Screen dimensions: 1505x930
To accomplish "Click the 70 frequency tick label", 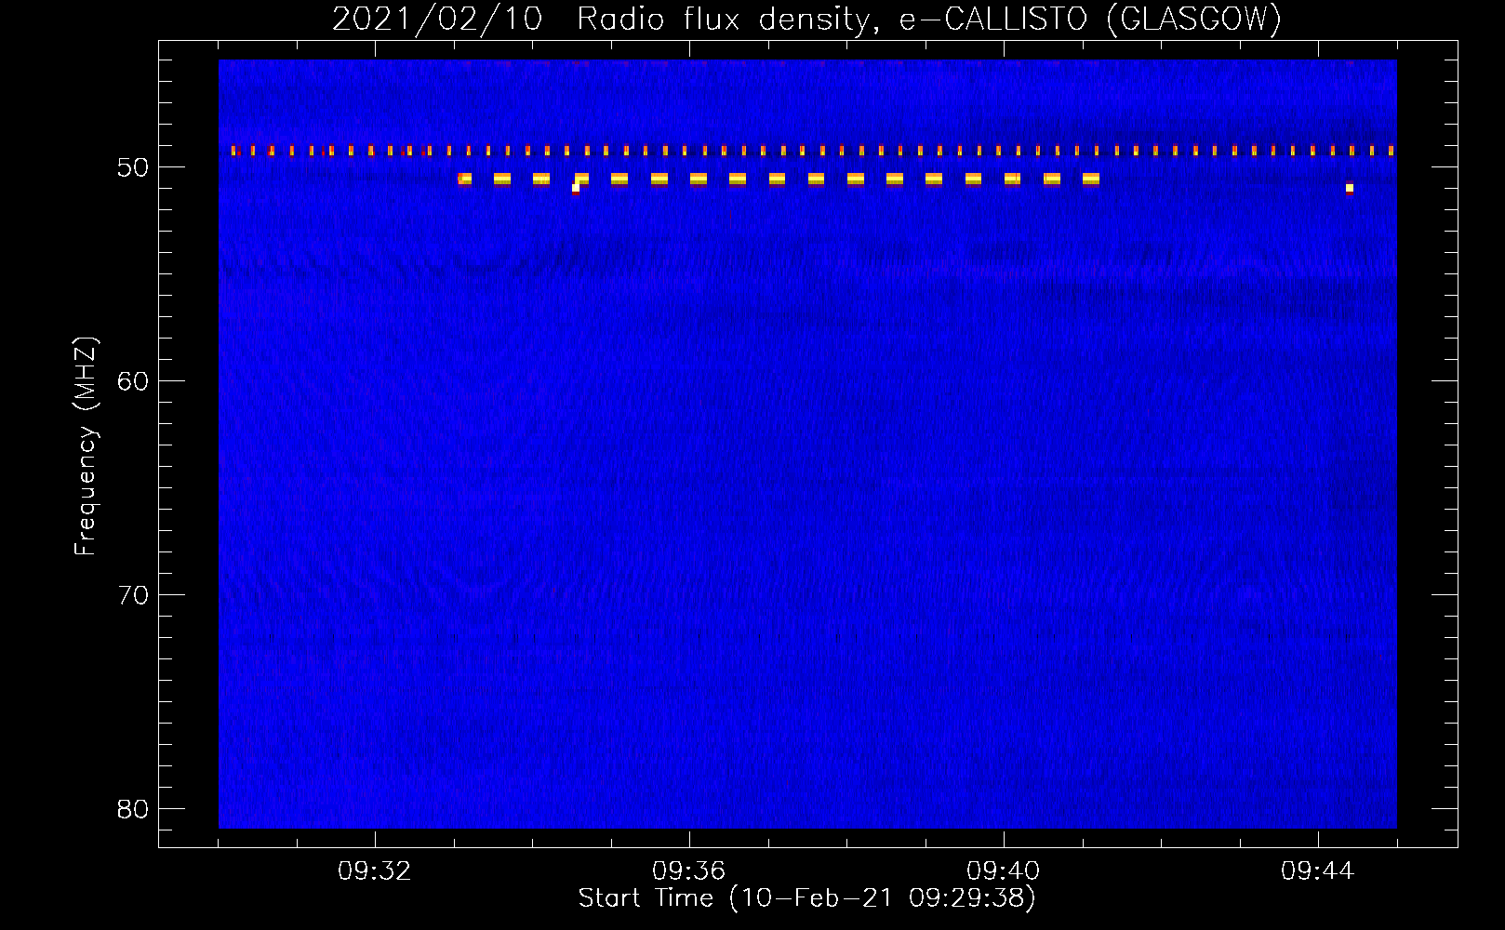I will (x=133, y=595).
